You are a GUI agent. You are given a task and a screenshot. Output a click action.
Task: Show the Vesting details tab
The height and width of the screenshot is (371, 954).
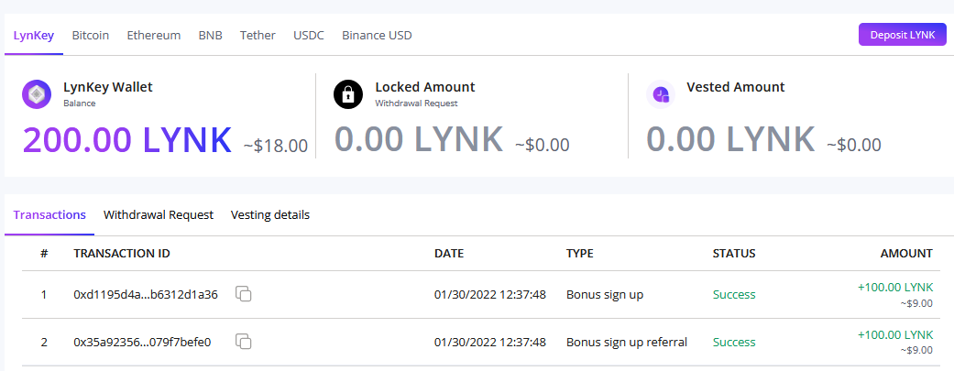(270, 214)
